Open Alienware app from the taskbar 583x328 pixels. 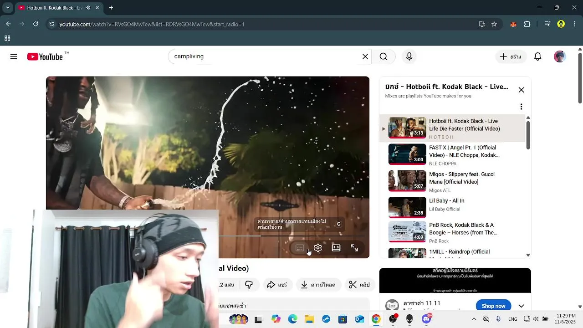pos(409,319)
